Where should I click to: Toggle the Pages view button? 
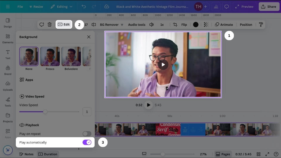click(222, 154)
